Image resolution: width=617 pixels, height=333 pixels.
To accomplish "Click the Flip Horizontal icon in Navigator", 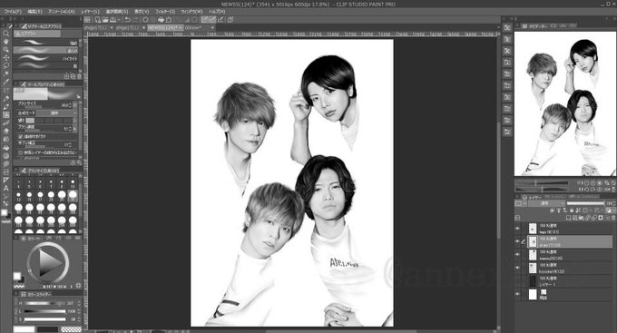I will click(606, 190).
